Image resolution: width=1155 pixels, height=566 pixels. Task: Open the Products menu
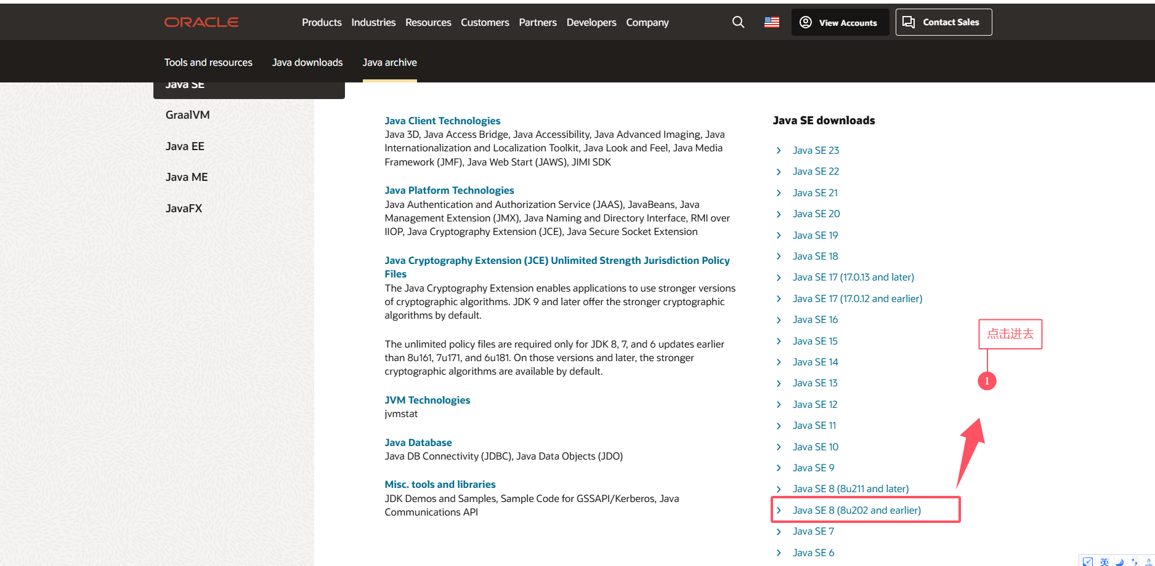pyautogui.click(x=322, y=22)
